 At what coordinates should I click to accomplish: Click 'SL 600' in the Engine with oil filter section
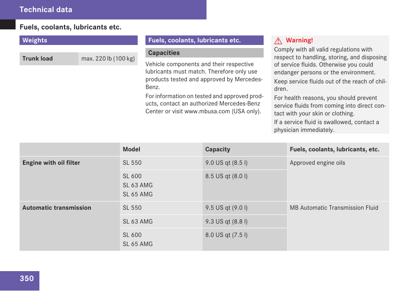tap(132, 176)
